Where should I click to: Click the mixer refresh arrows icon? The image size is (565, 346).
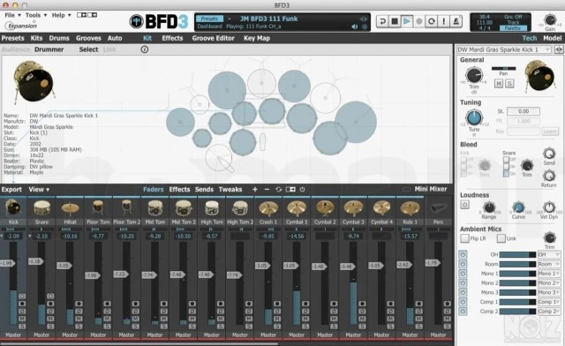(279, 189)
